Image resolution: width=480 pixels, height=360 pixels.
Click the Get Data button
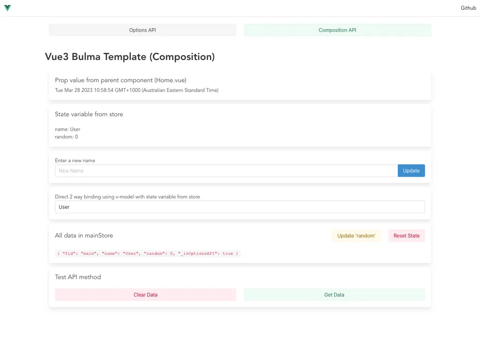click(x=334, y=295)
